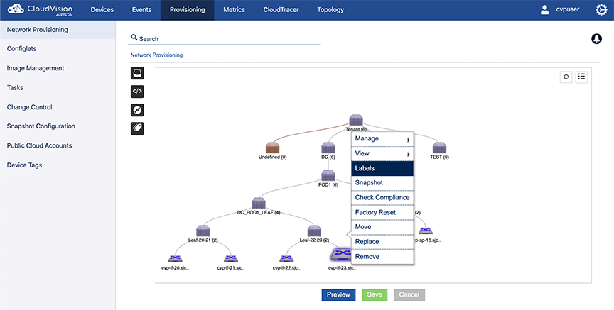Select the DC_POD1_LEAF container node
Viewport: 614px width, 310px height.
(259, 204)
